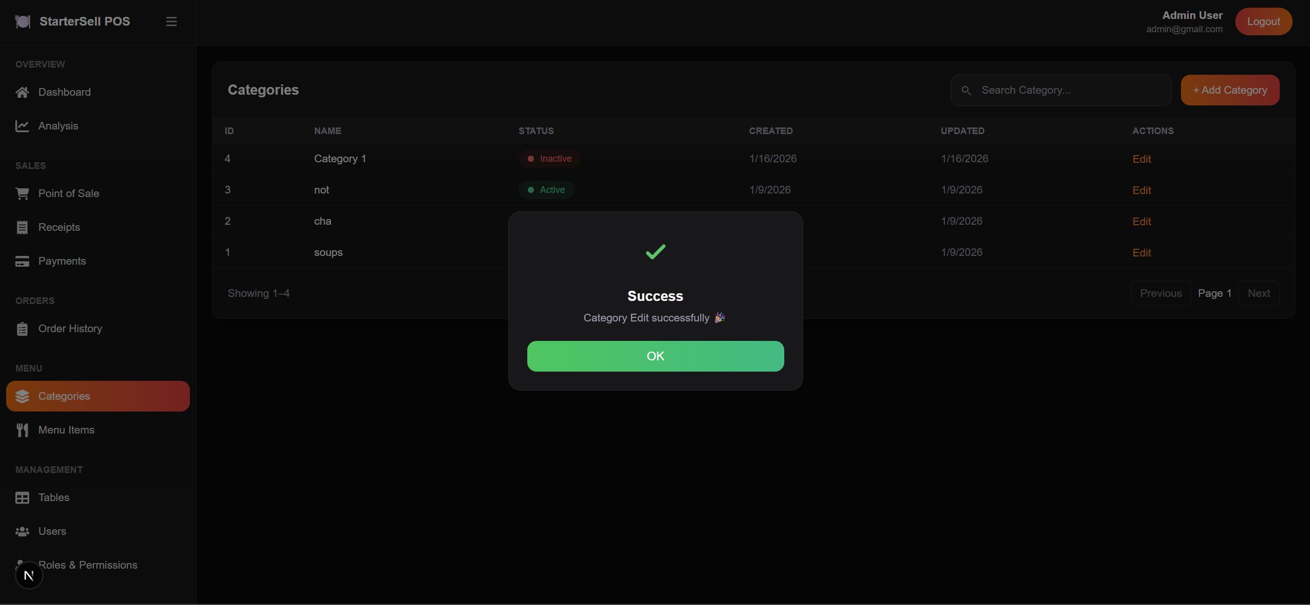Click the StarterSell POS logo icon
The width and height of the screenshot is (1310, 605).
pos(23,21)
